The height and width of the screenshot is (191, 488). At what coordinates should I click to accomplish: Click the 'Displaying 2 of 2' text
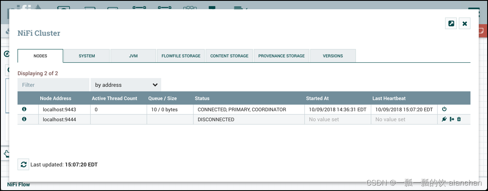38,73
